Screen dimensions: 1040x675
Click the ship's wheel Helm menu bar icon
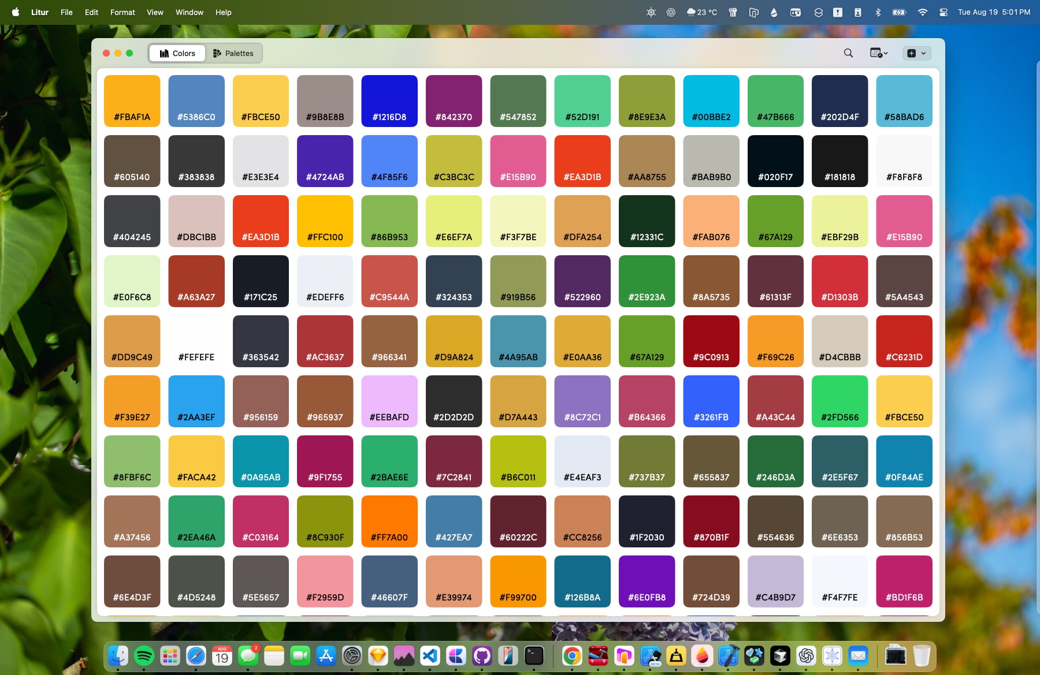[x=651, y=12]
